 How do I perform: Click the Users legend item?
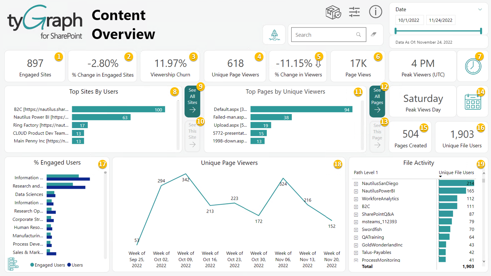click(75, 265)
